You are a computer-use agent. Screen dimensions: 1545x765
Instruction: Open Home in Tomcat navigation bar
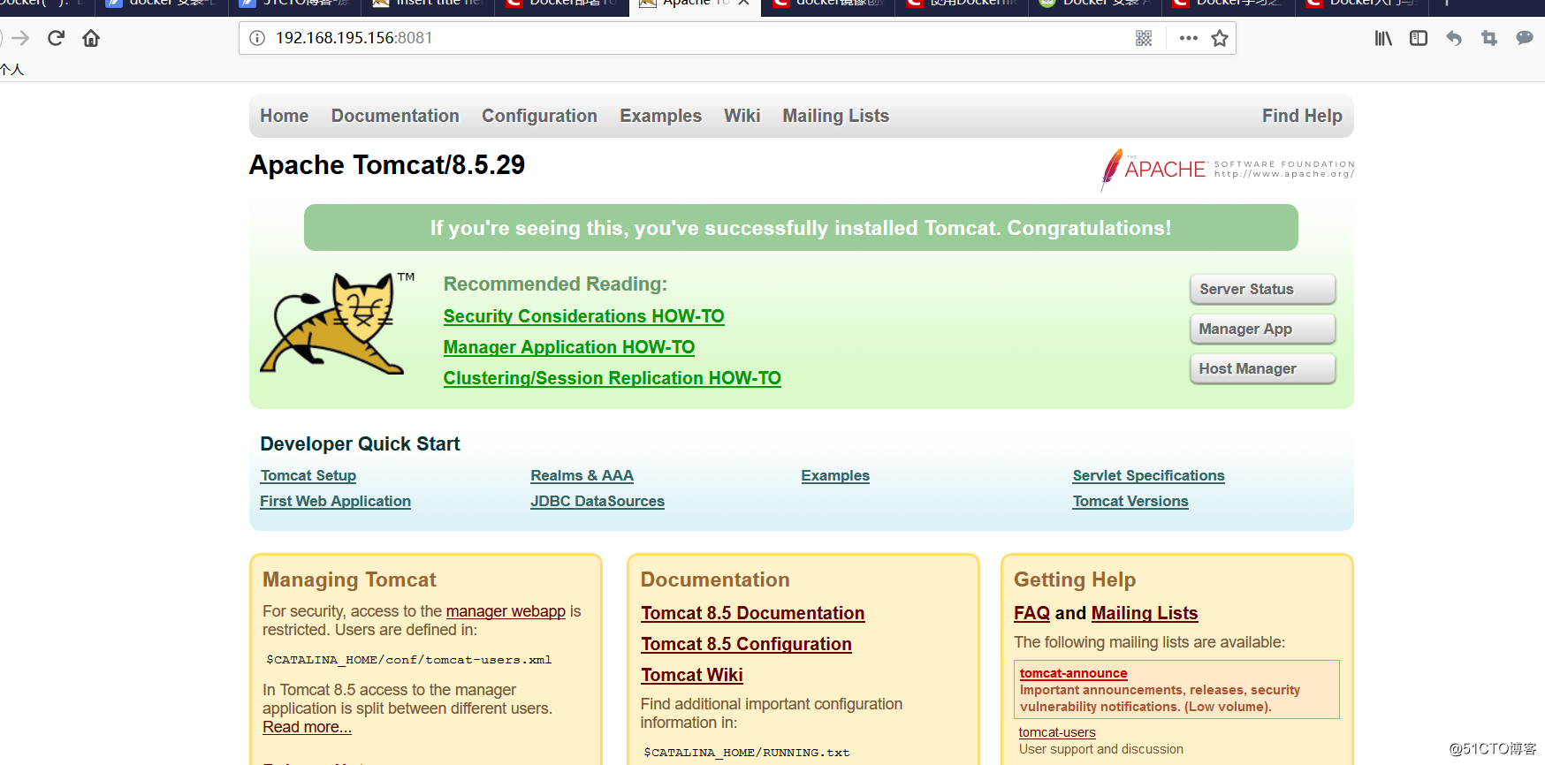pos(284,116)
